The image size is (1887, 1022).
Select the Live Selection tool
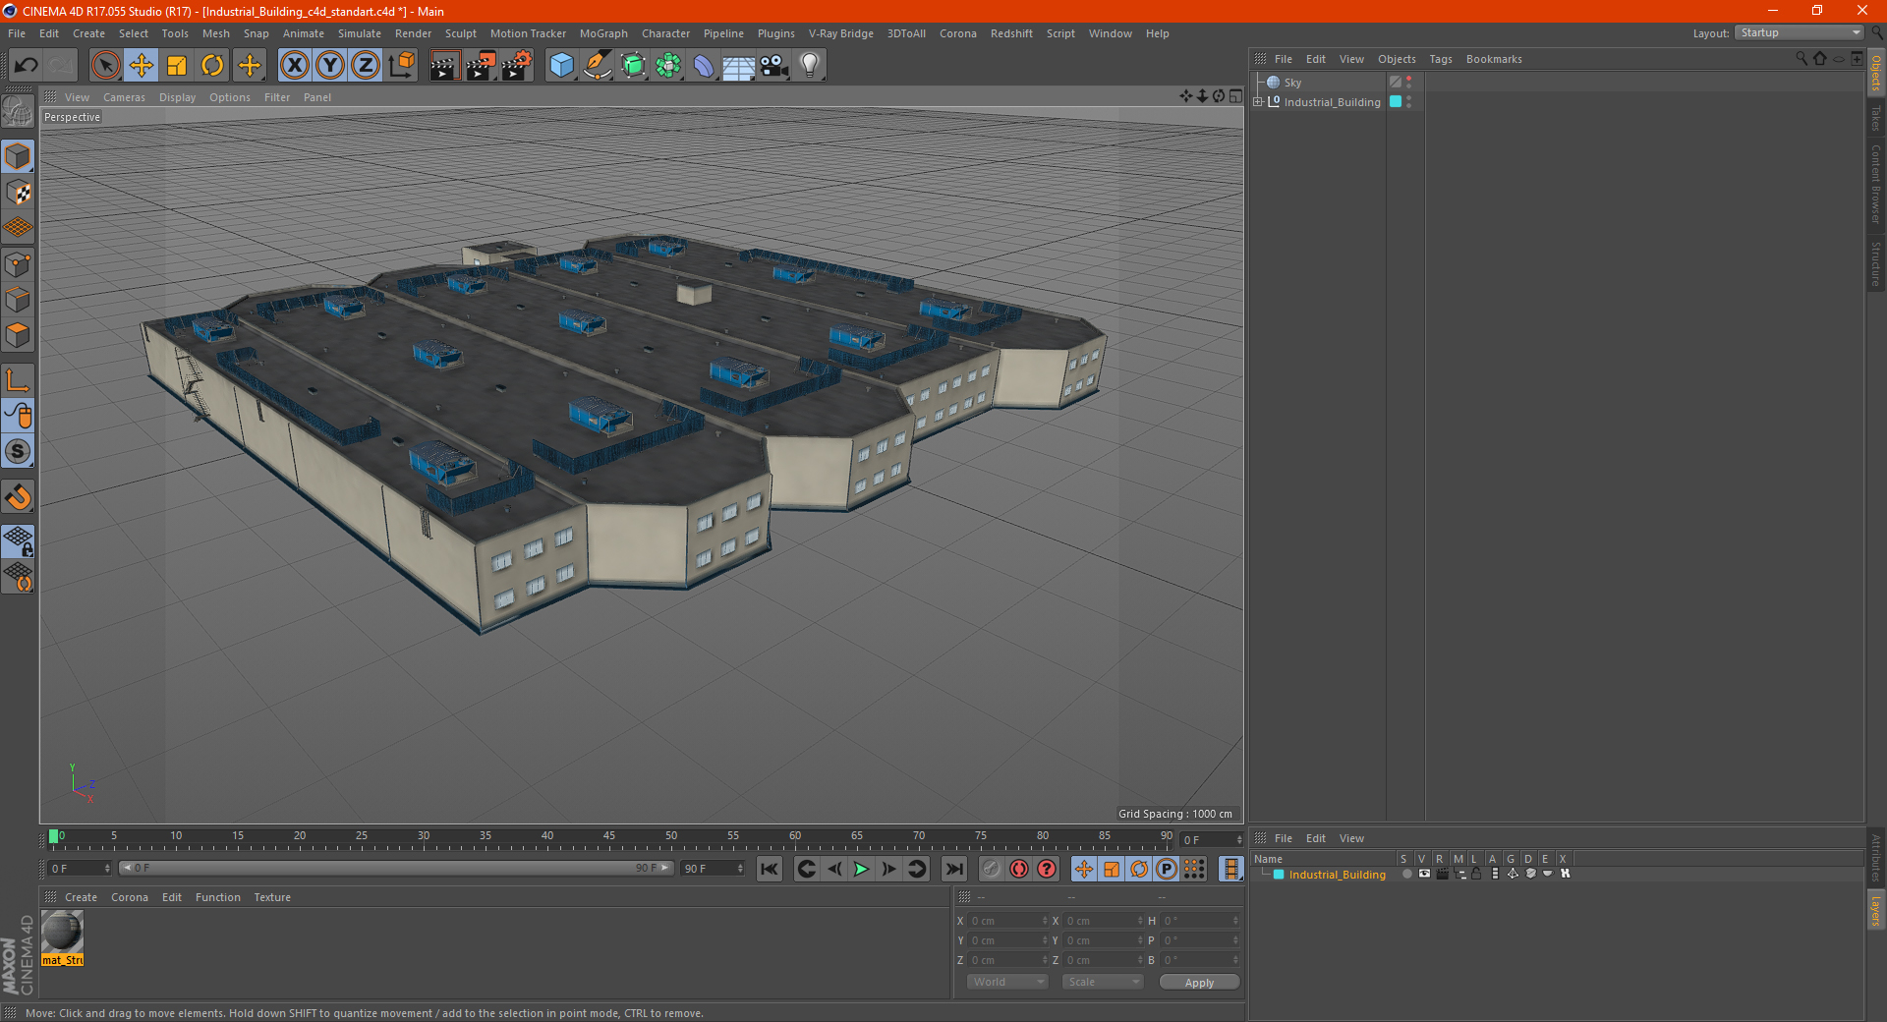click(105, 66)
